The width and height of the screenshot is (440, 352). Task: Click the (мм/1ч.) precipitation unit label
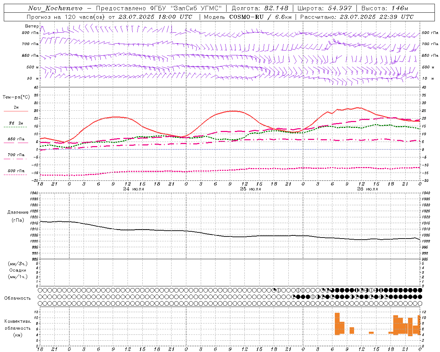tap(18, 277)
